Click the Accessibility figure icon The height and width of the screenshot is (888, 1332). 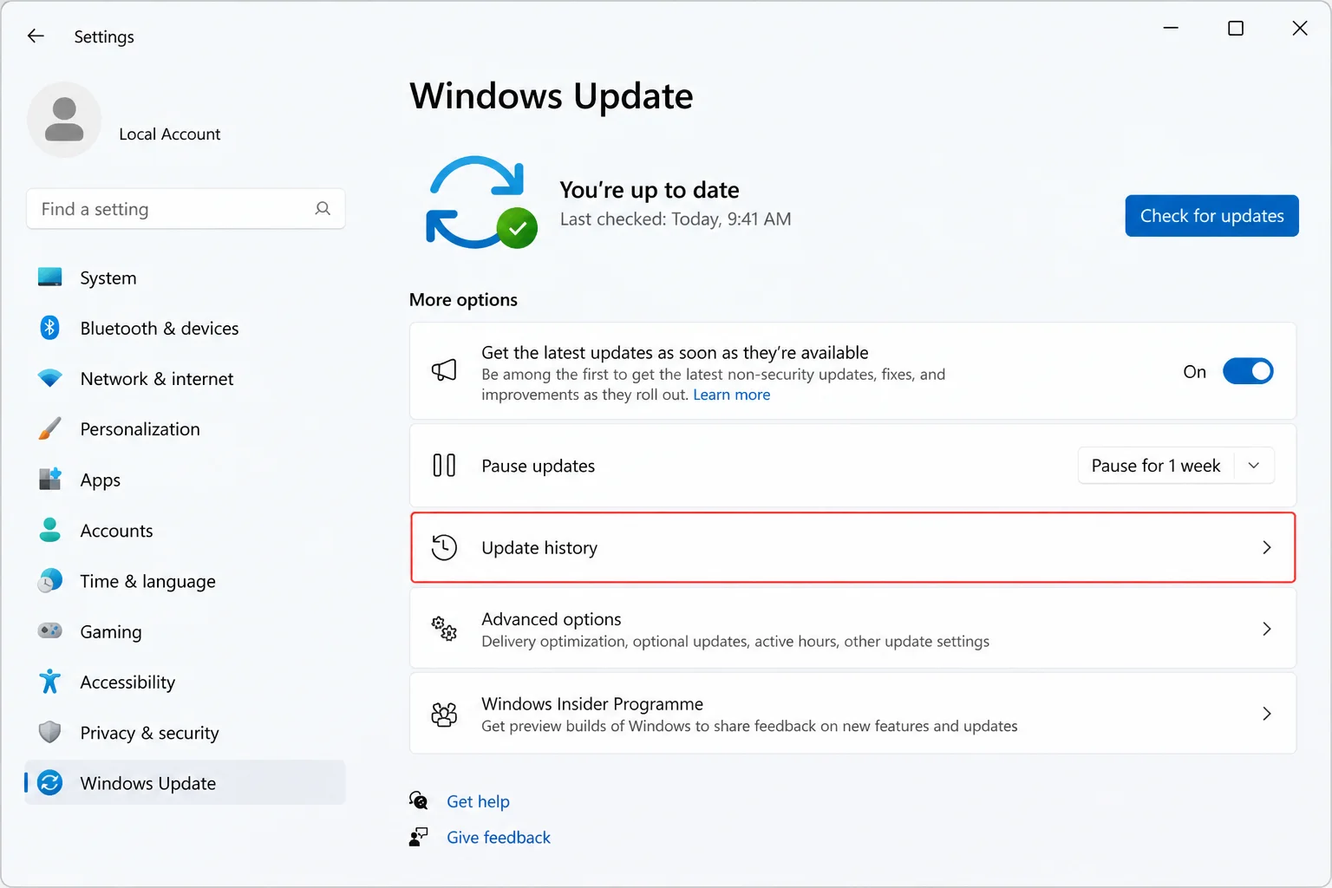(50, 682)
